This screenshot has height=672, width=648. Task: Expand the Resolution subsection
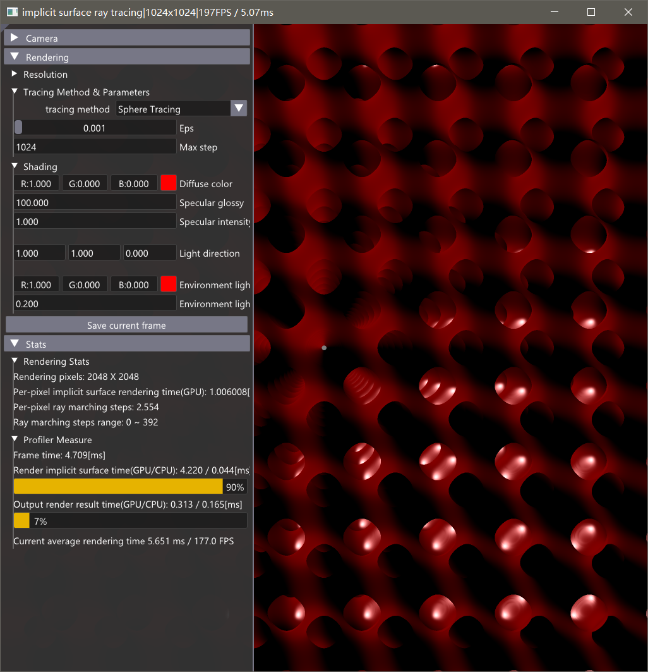point(14,74)
